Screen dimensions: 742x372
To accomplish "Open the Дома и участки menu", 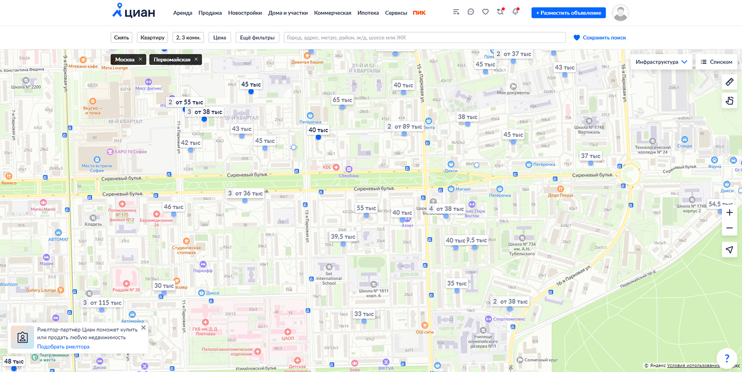I will pos(288,13).
